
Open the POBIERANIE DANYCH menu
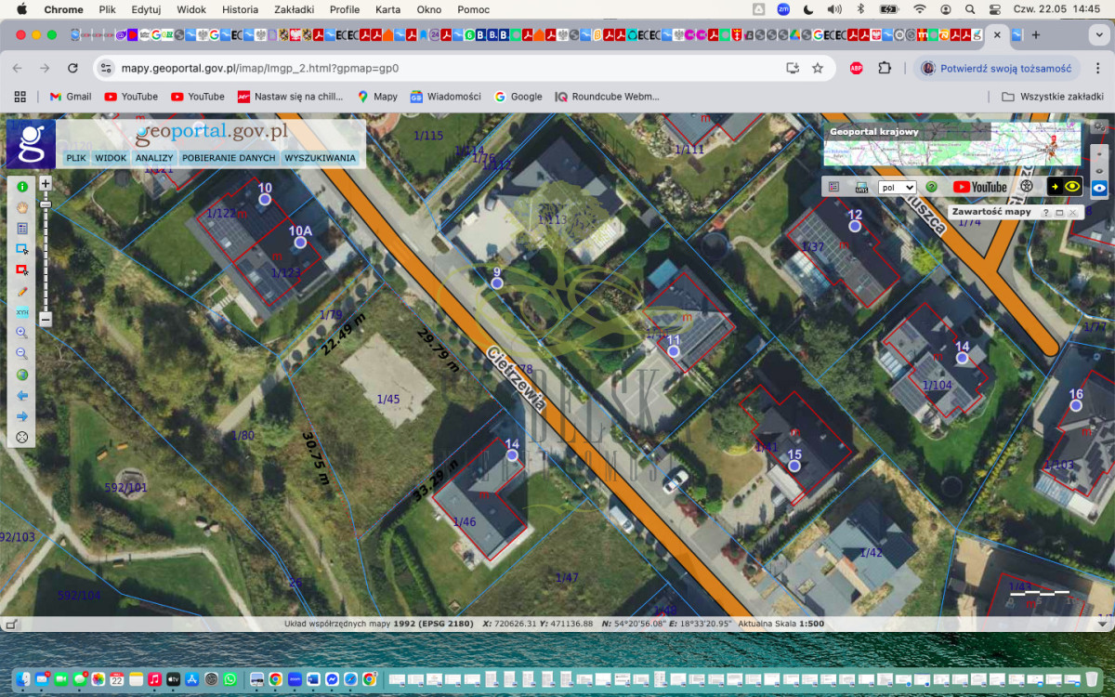[229, 158]
